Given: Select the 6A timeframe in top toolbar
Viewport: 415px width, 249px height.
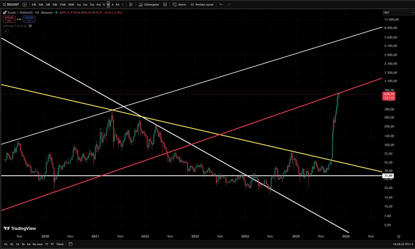Looking at the screenshot, I should coord(118,5).
